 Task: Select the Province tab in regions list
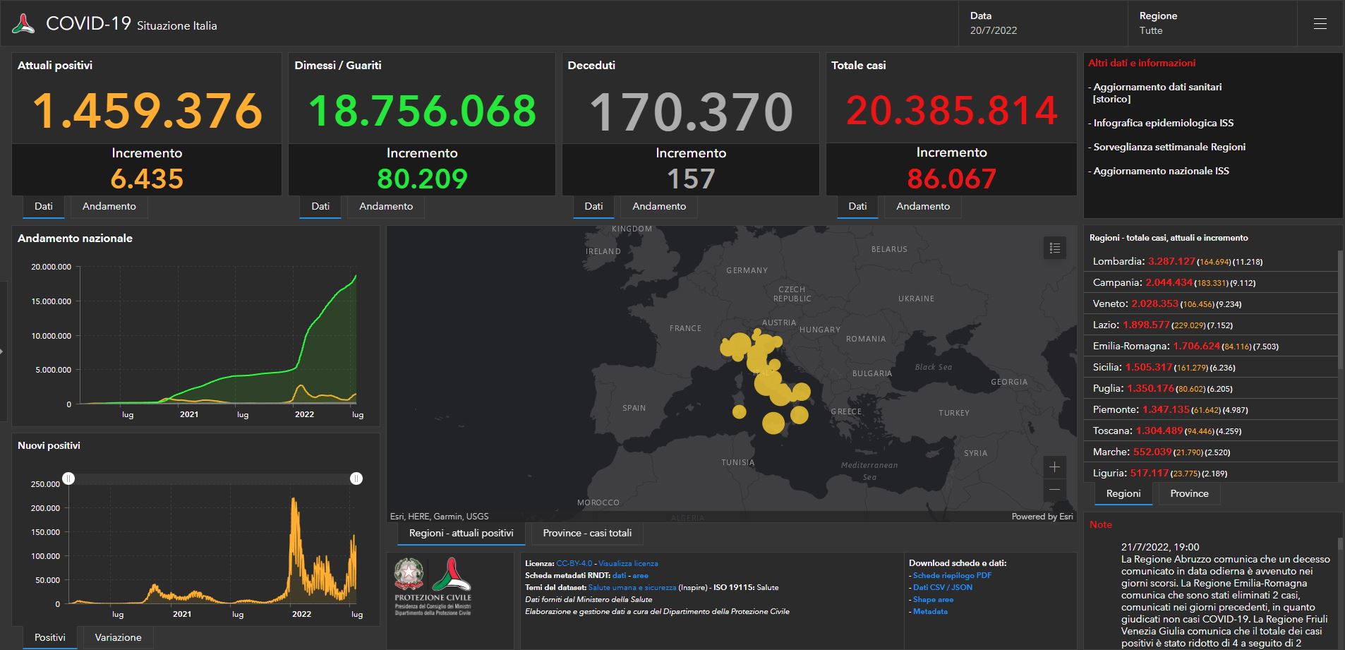tap(1189, 493)
